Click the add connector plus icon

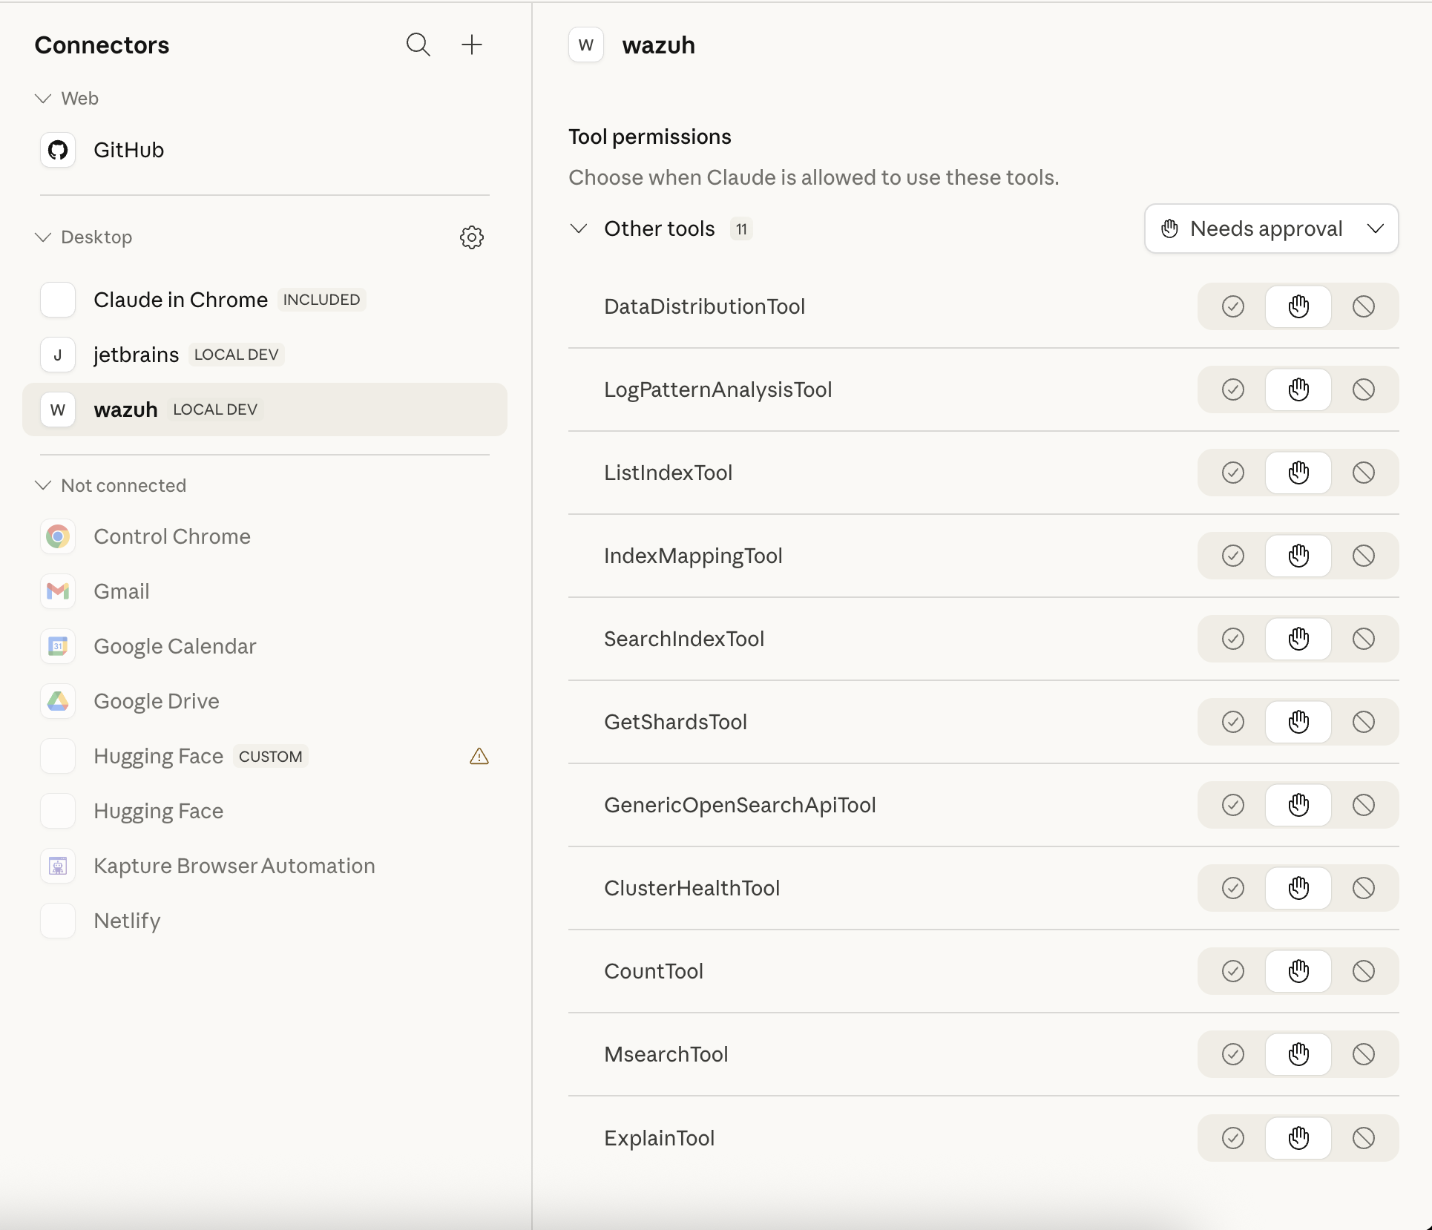click(x=473, y=45)
